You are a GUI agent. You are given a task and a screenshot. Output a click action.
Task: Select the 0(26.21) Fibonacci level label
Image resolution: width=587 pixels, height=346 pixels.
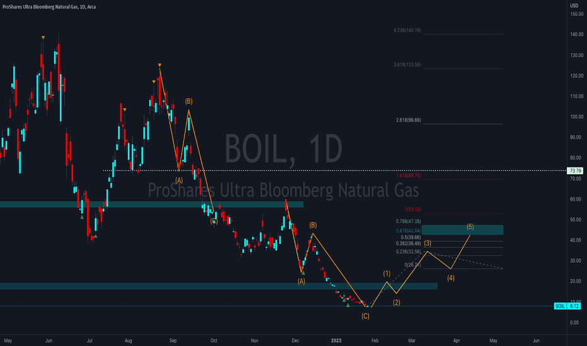413,265
